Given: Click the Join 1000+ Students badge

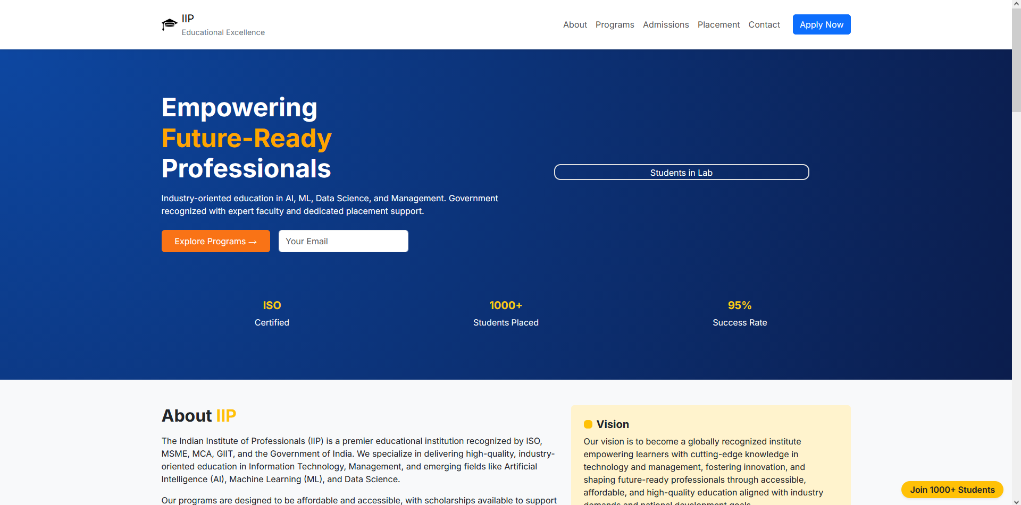Looking at the screenshot, I should pyautogui.click(x=952, y=490).
